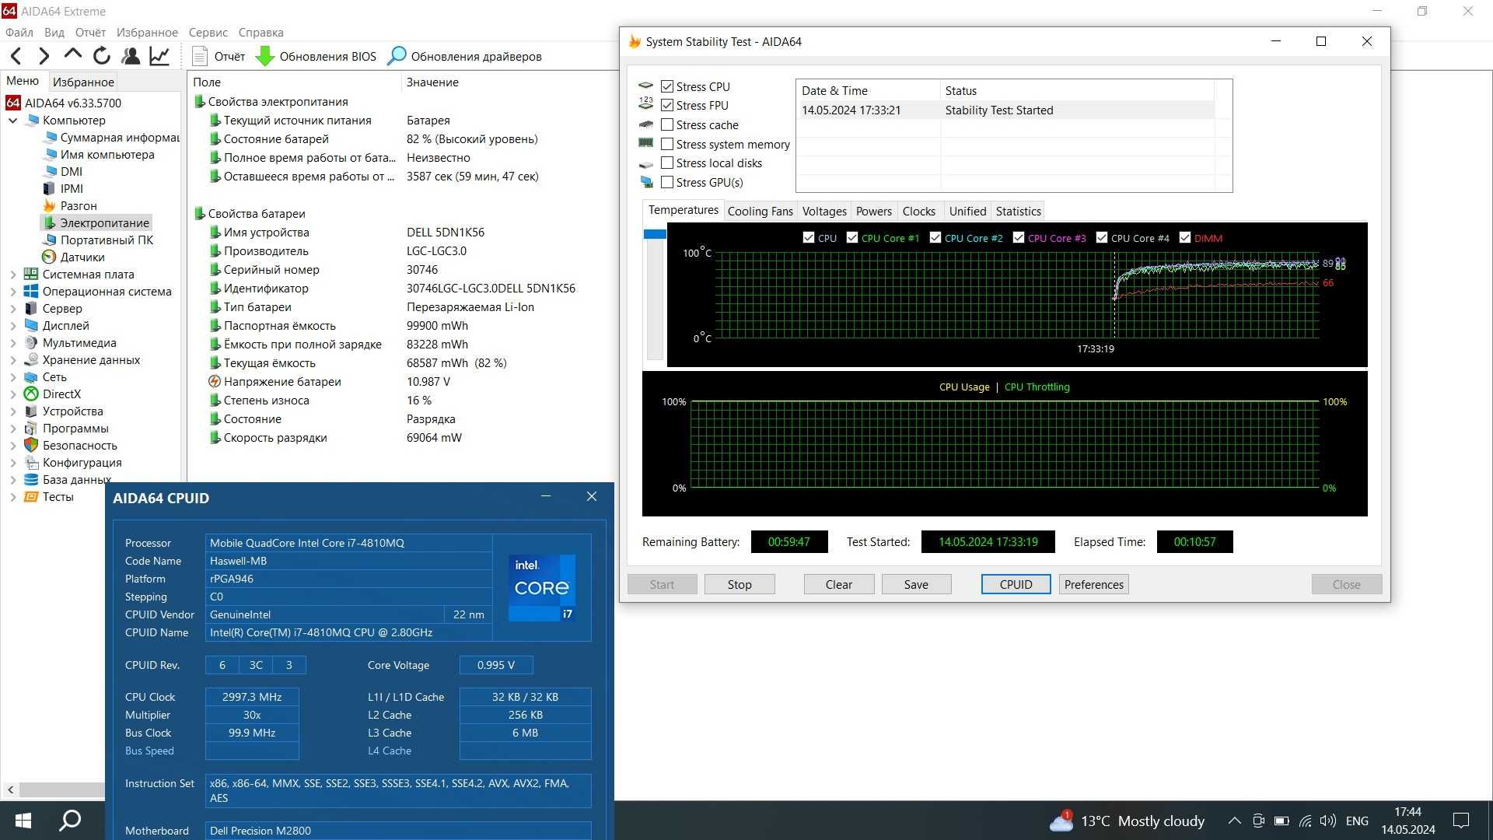The height and width of the screenshot is (840, 1493).
Task: Enable Stress GPU(s) checkbox
Action: coord(667,182)
